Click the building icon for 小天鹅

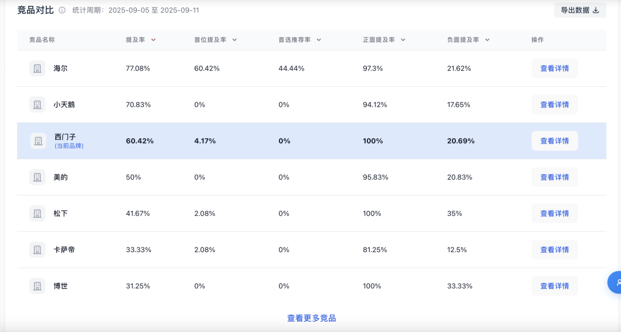coord(37,105)
